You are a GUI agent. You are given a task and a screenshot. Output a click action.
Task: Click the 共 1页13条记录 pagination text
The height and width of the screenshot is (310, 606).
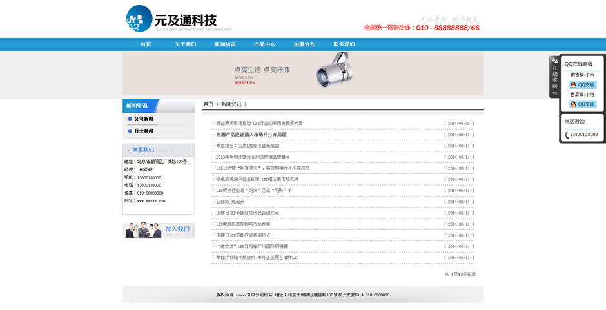[460, 274]
